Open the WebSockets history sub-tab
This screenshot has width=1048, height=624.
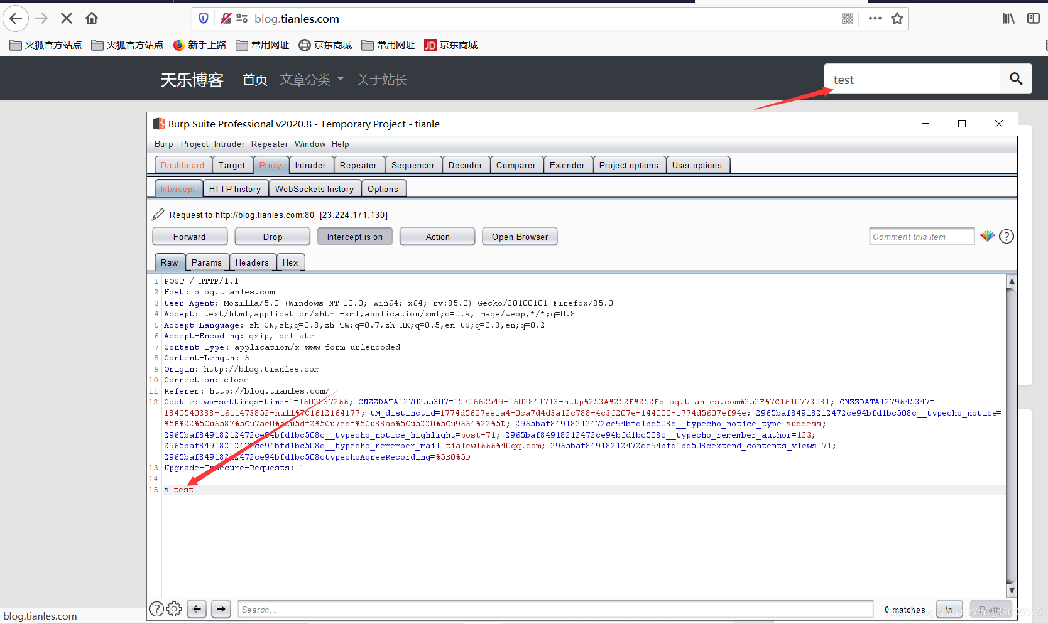click(315, 189)
